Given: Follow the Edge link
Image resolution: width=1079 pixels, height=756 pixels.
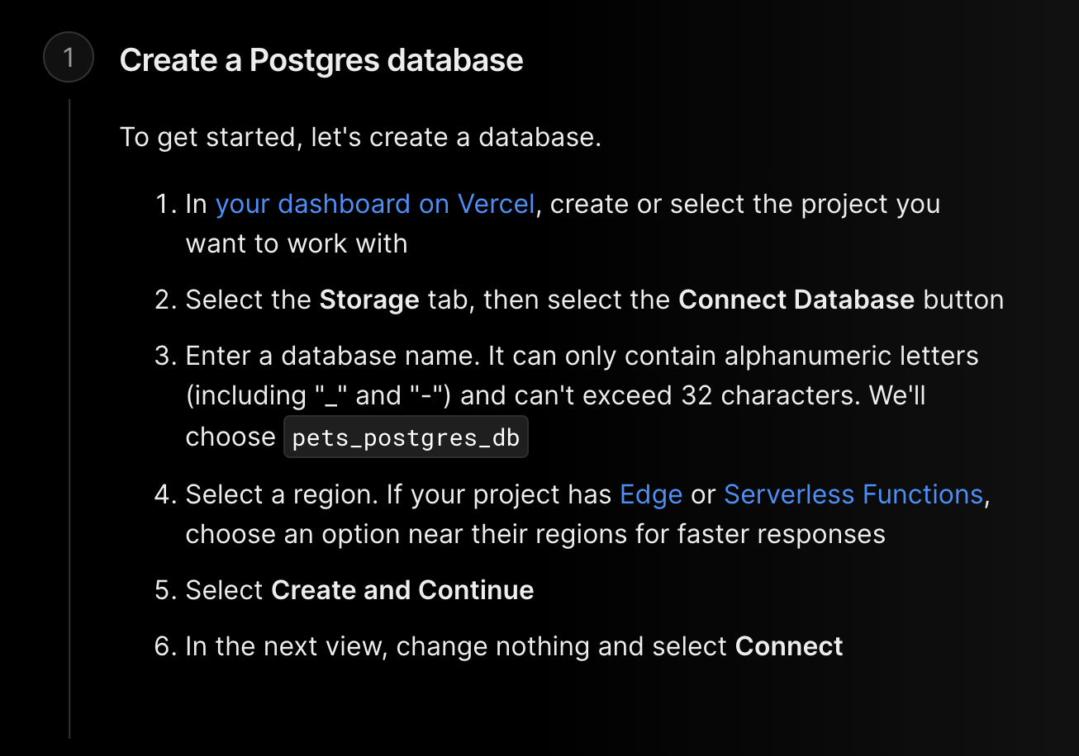Looking at the screenshot, I should click(651, 494).
